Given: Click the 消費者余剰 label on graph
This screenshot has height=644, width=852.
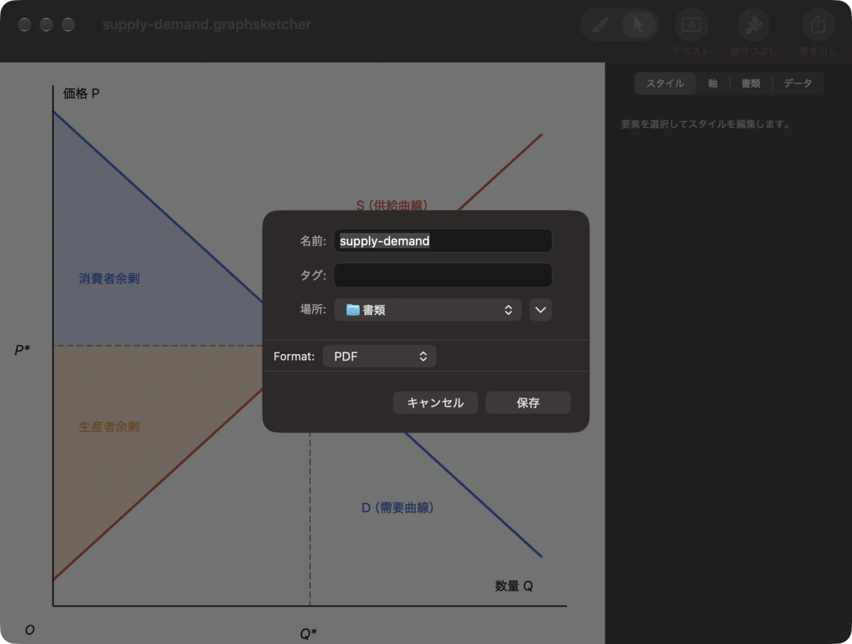Looking at the screenshot, I should [109, 278].
